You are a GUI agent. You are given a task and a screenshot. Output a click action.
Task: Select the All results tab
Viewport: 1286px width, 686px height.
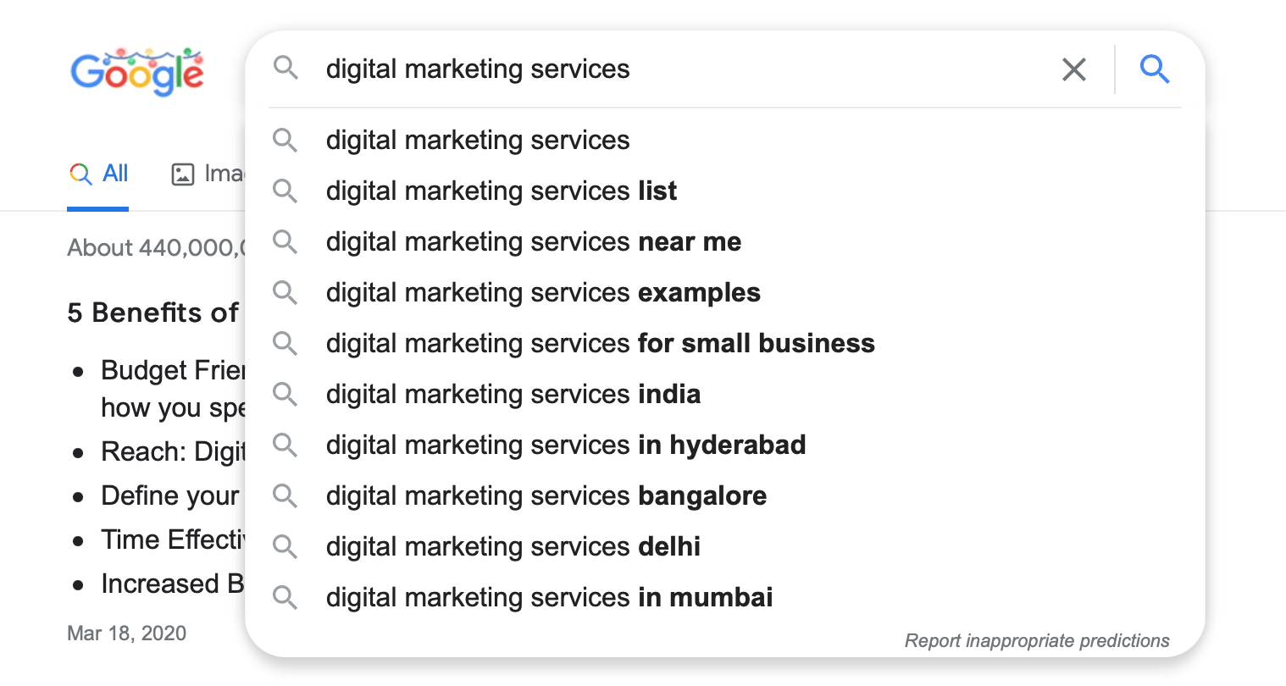coord(98,174)
